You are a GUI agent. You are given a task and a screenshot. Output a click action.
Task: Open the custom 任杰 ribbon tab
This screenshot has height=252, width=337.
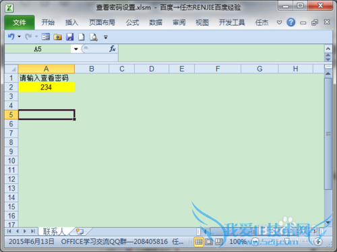262,22
